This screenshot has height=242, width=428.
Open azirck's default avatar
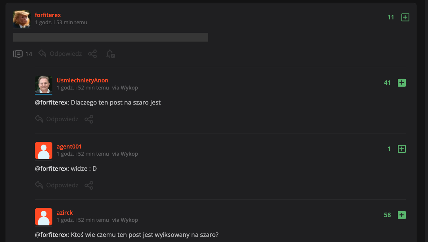coord(44,217)
